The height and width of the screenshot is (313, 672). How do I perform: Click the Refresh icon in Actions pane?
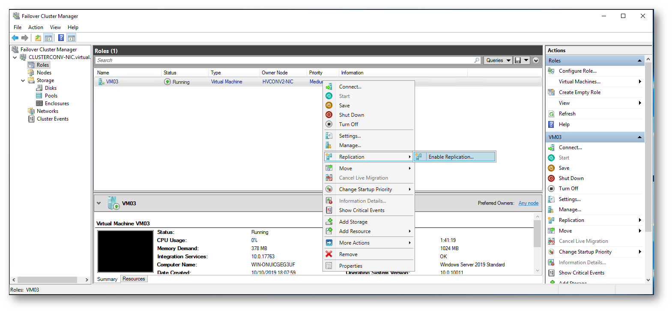click(552, 114)
